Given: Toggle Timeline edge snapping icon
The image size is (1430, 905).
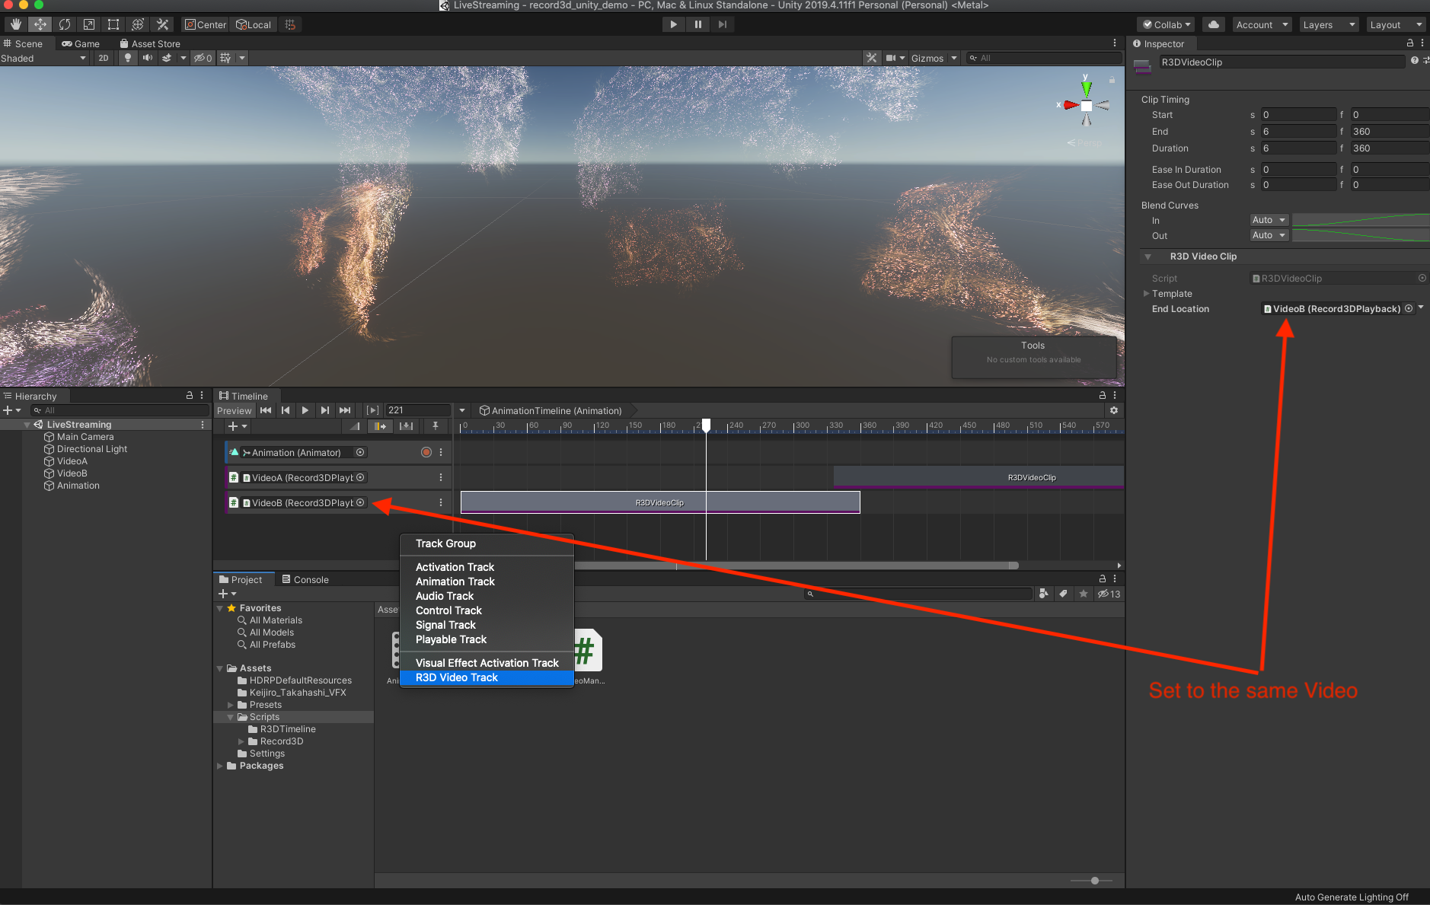Looking at the screenshot, I should [435, 426].
